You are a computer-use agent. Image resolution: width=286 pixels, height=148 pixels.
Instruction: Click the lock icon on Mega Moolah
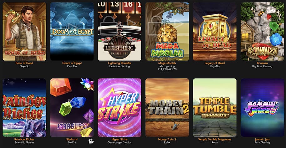155,25
